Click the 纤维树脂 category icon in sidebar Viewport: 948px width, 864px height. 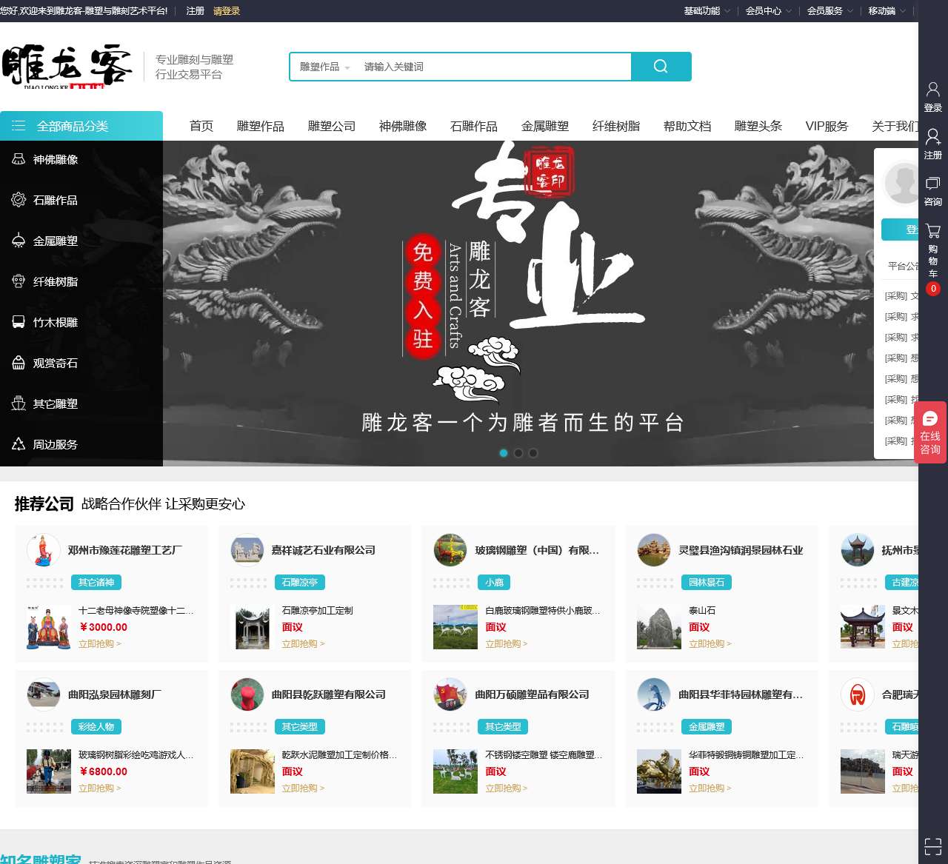pyautogui.click(x=19, y=281)
